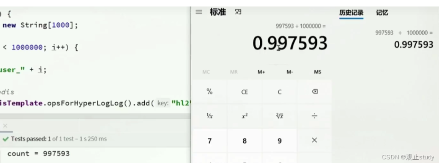Click the C clear button
The width and height of the screenshot is (440, 163).
279,92
